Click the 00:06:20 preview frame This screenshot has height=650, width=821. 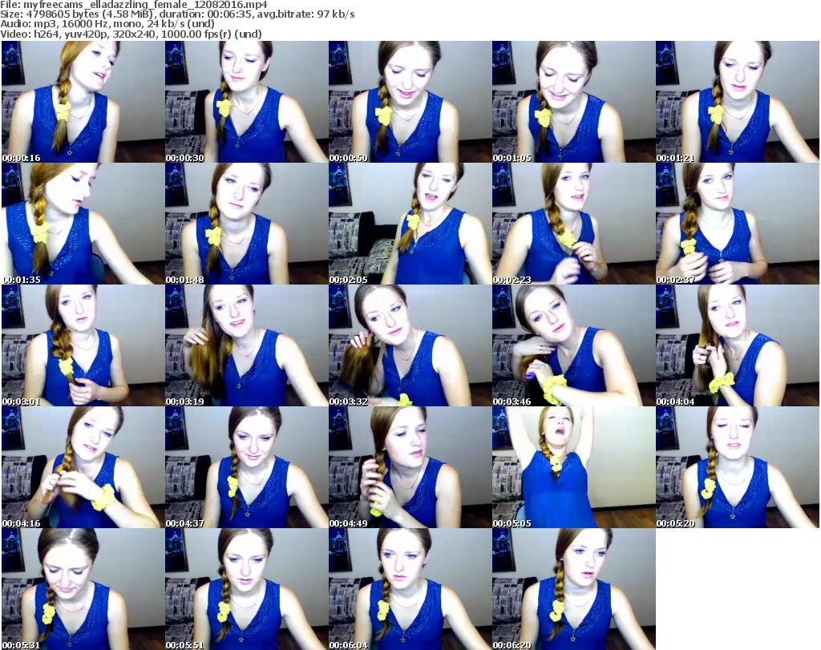pos(573,589)
